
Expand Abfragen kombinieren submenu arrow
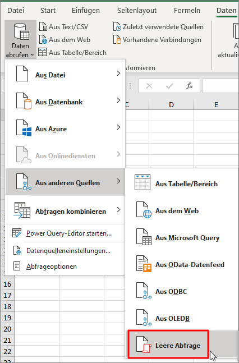(118, 209)
